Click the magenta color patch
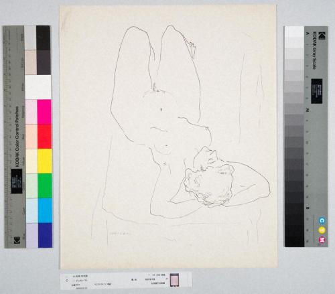The width and height of the screenshot is (335, 294). click(x=44, y=112)
